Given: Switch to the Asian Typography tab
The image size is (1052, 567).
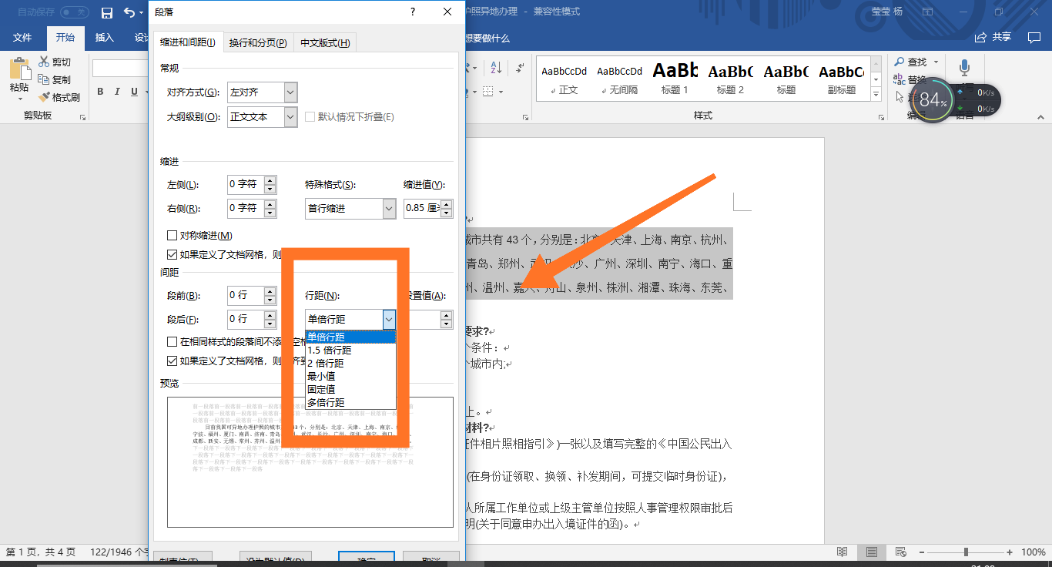Looking at the screenshot, I should tap(325, 42).
